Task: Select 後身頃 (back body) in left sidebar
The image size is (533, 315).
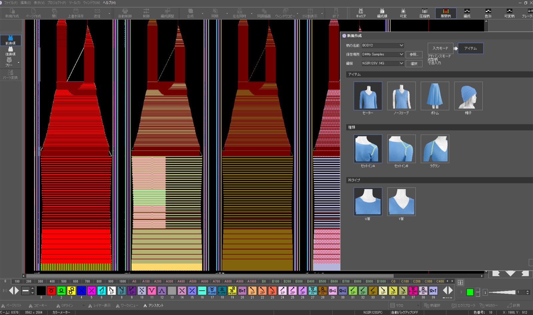Action: [11, 51]
